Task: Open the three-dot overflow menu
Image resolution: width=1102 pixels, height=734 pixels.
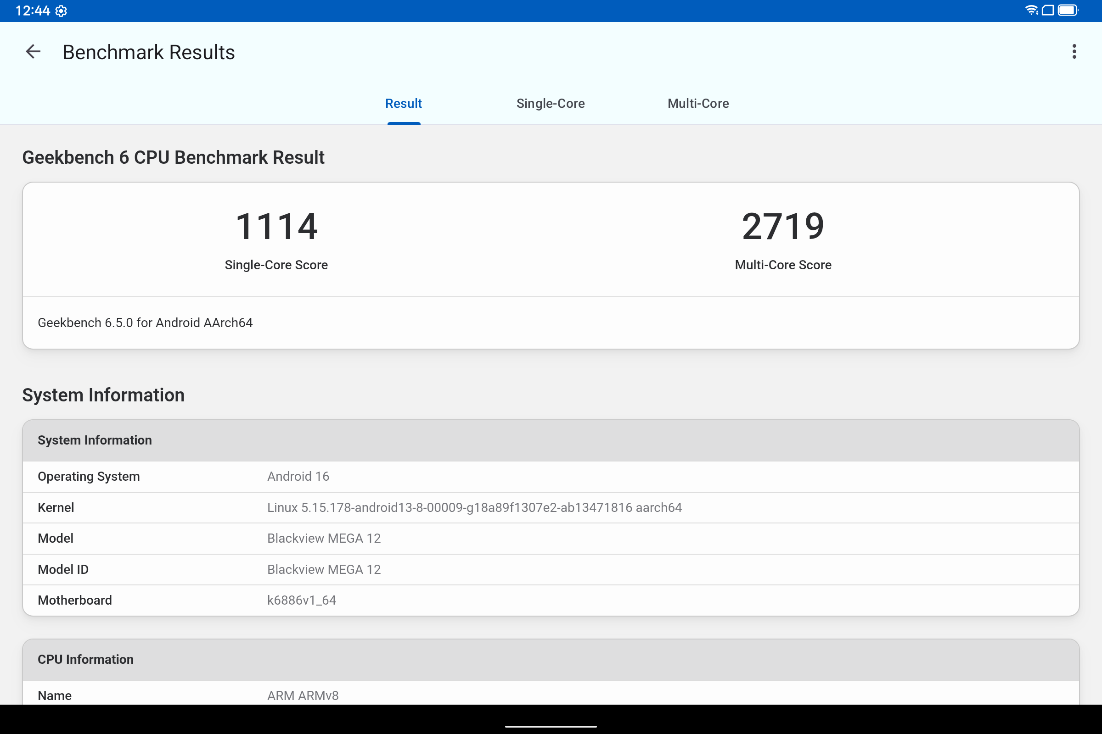Action: click(1074, 52)
